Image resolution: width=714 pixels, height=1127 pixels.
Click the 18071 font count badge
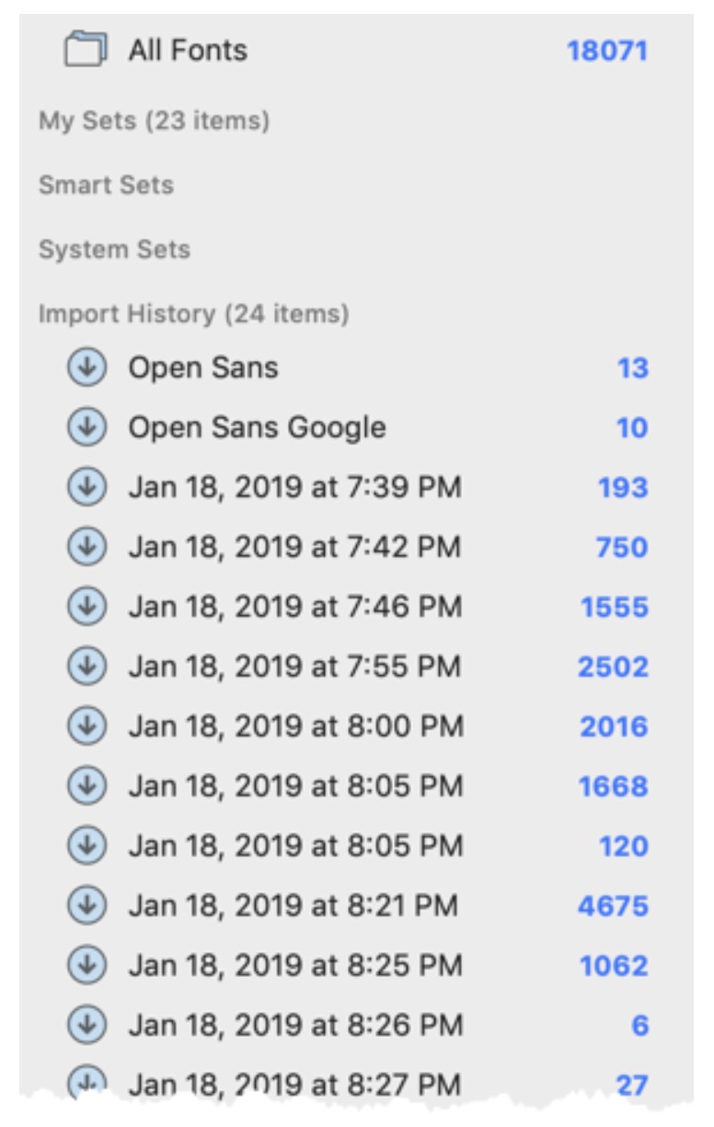click(607, 51)
